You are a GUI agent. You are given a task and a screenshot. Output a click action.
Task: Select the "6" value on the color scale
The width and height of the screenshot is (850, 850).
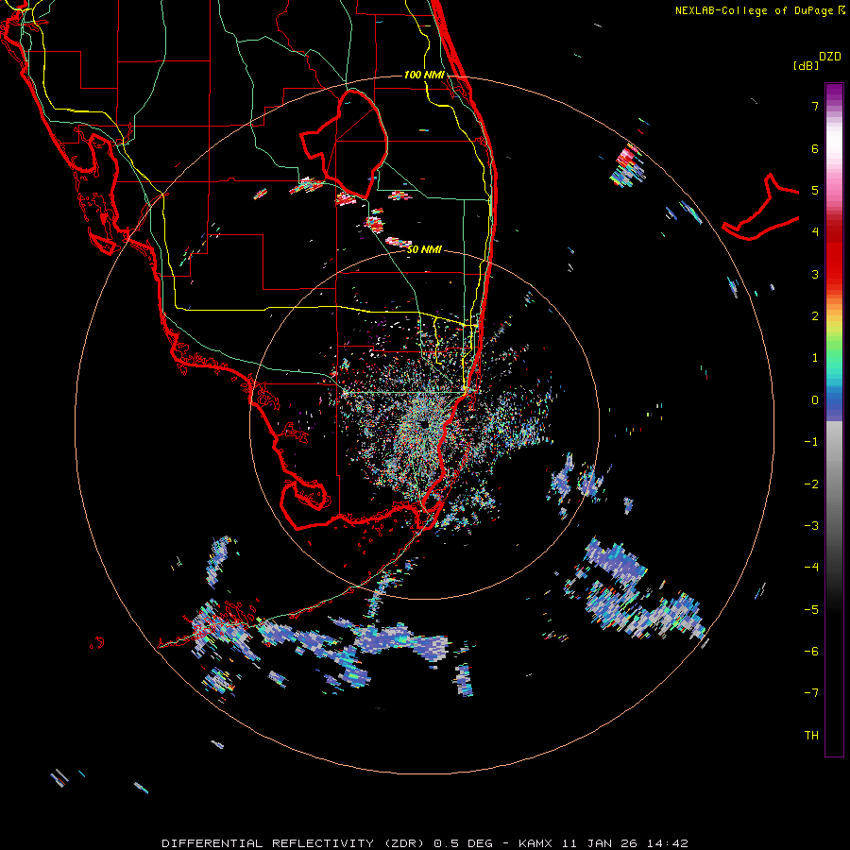(x=815, y=148)
